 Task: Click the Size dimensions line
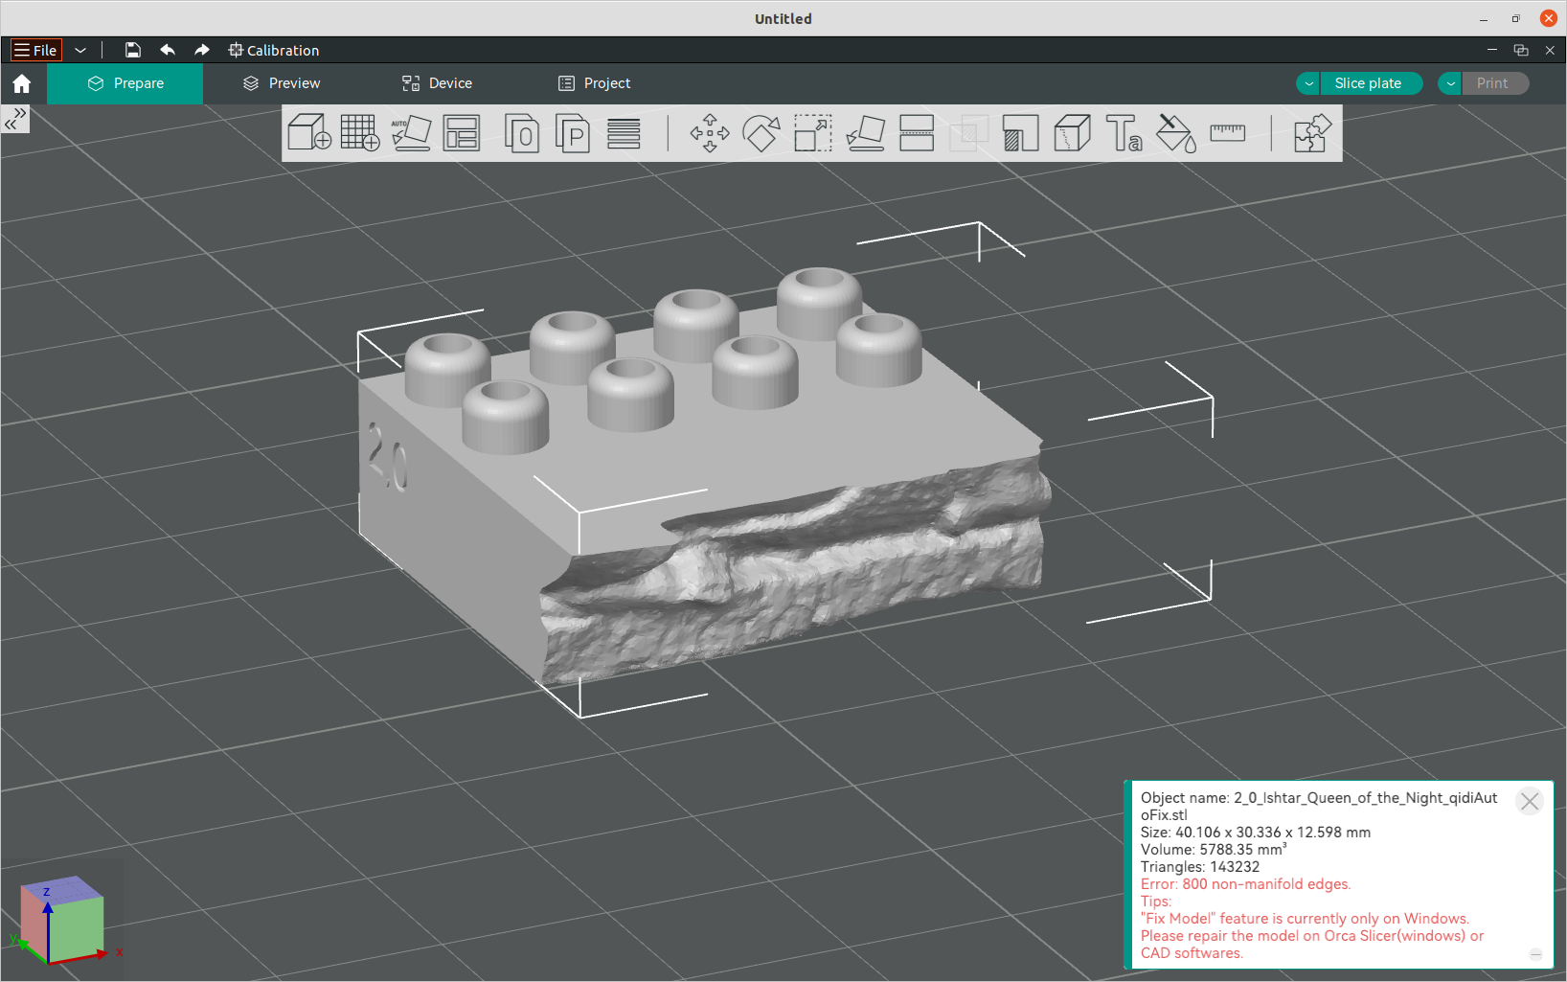point(1256,833)
